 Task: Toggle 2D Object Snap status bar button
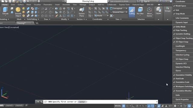pos(153,106)
